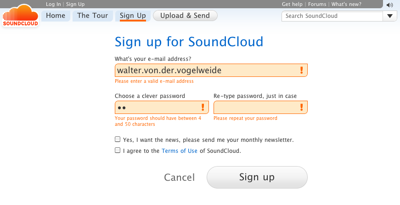Image resolution: width=400 pixels, height=205 pixels.
Task: Focus the Search SoundCloud box
Action: pos(332,16)
